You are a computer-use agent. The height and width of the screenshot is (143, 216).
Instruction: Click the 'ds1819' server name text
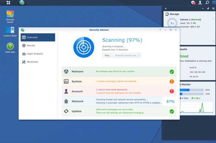(193, 67)
